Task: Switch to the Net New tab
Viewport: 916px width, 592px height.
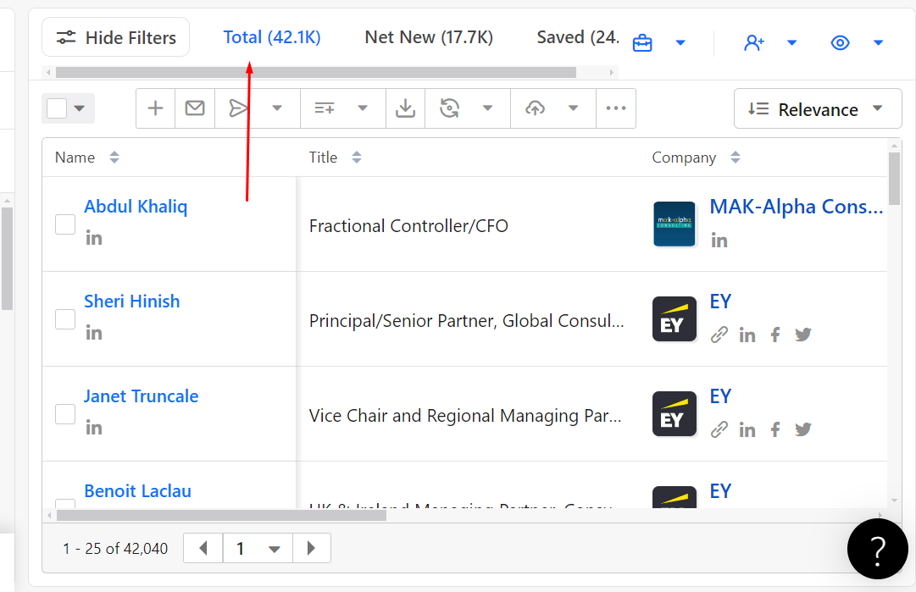Action: click(x=428, y=36)
